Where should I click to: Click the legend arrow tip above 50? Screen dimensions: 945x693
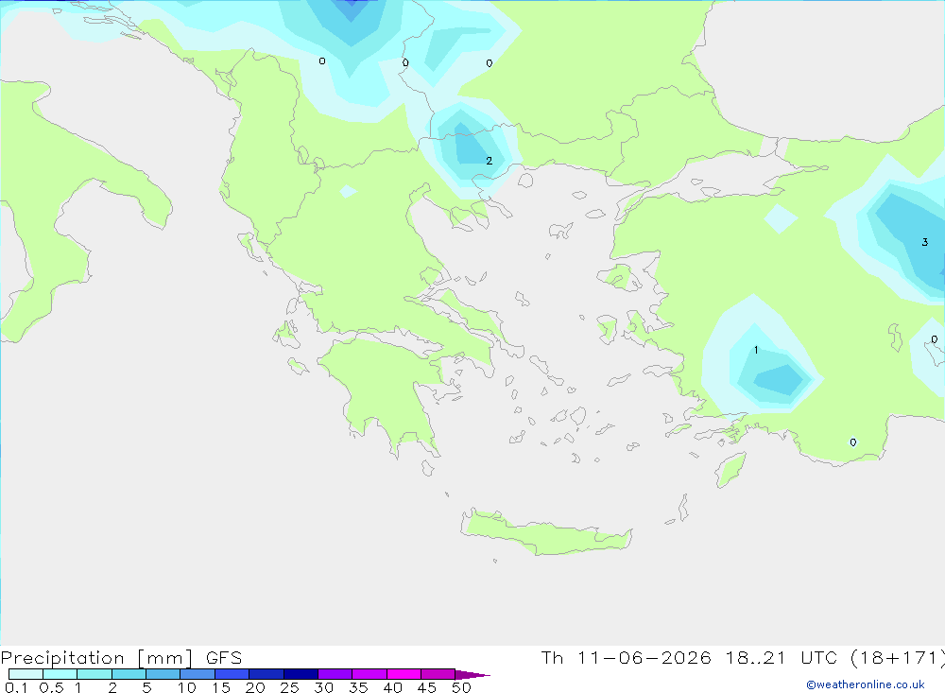point(472,674)
